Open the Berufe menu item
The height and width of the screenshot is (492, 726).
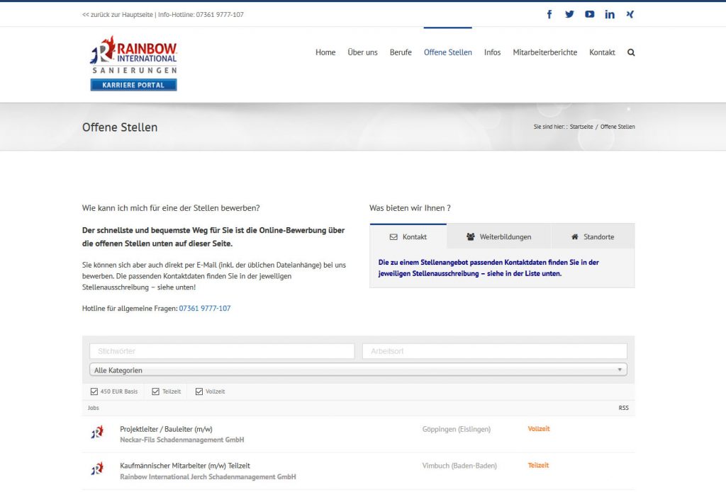pyautogui.click(x=401, y=52)
